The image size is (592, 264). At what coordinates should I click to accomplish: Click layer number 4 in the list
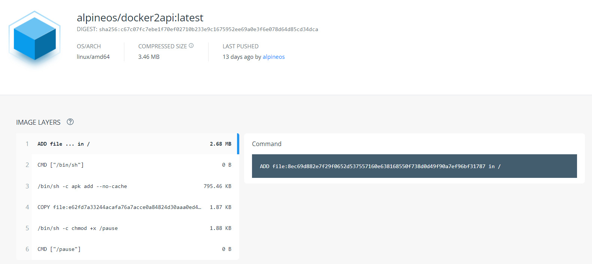click(27, 207)
